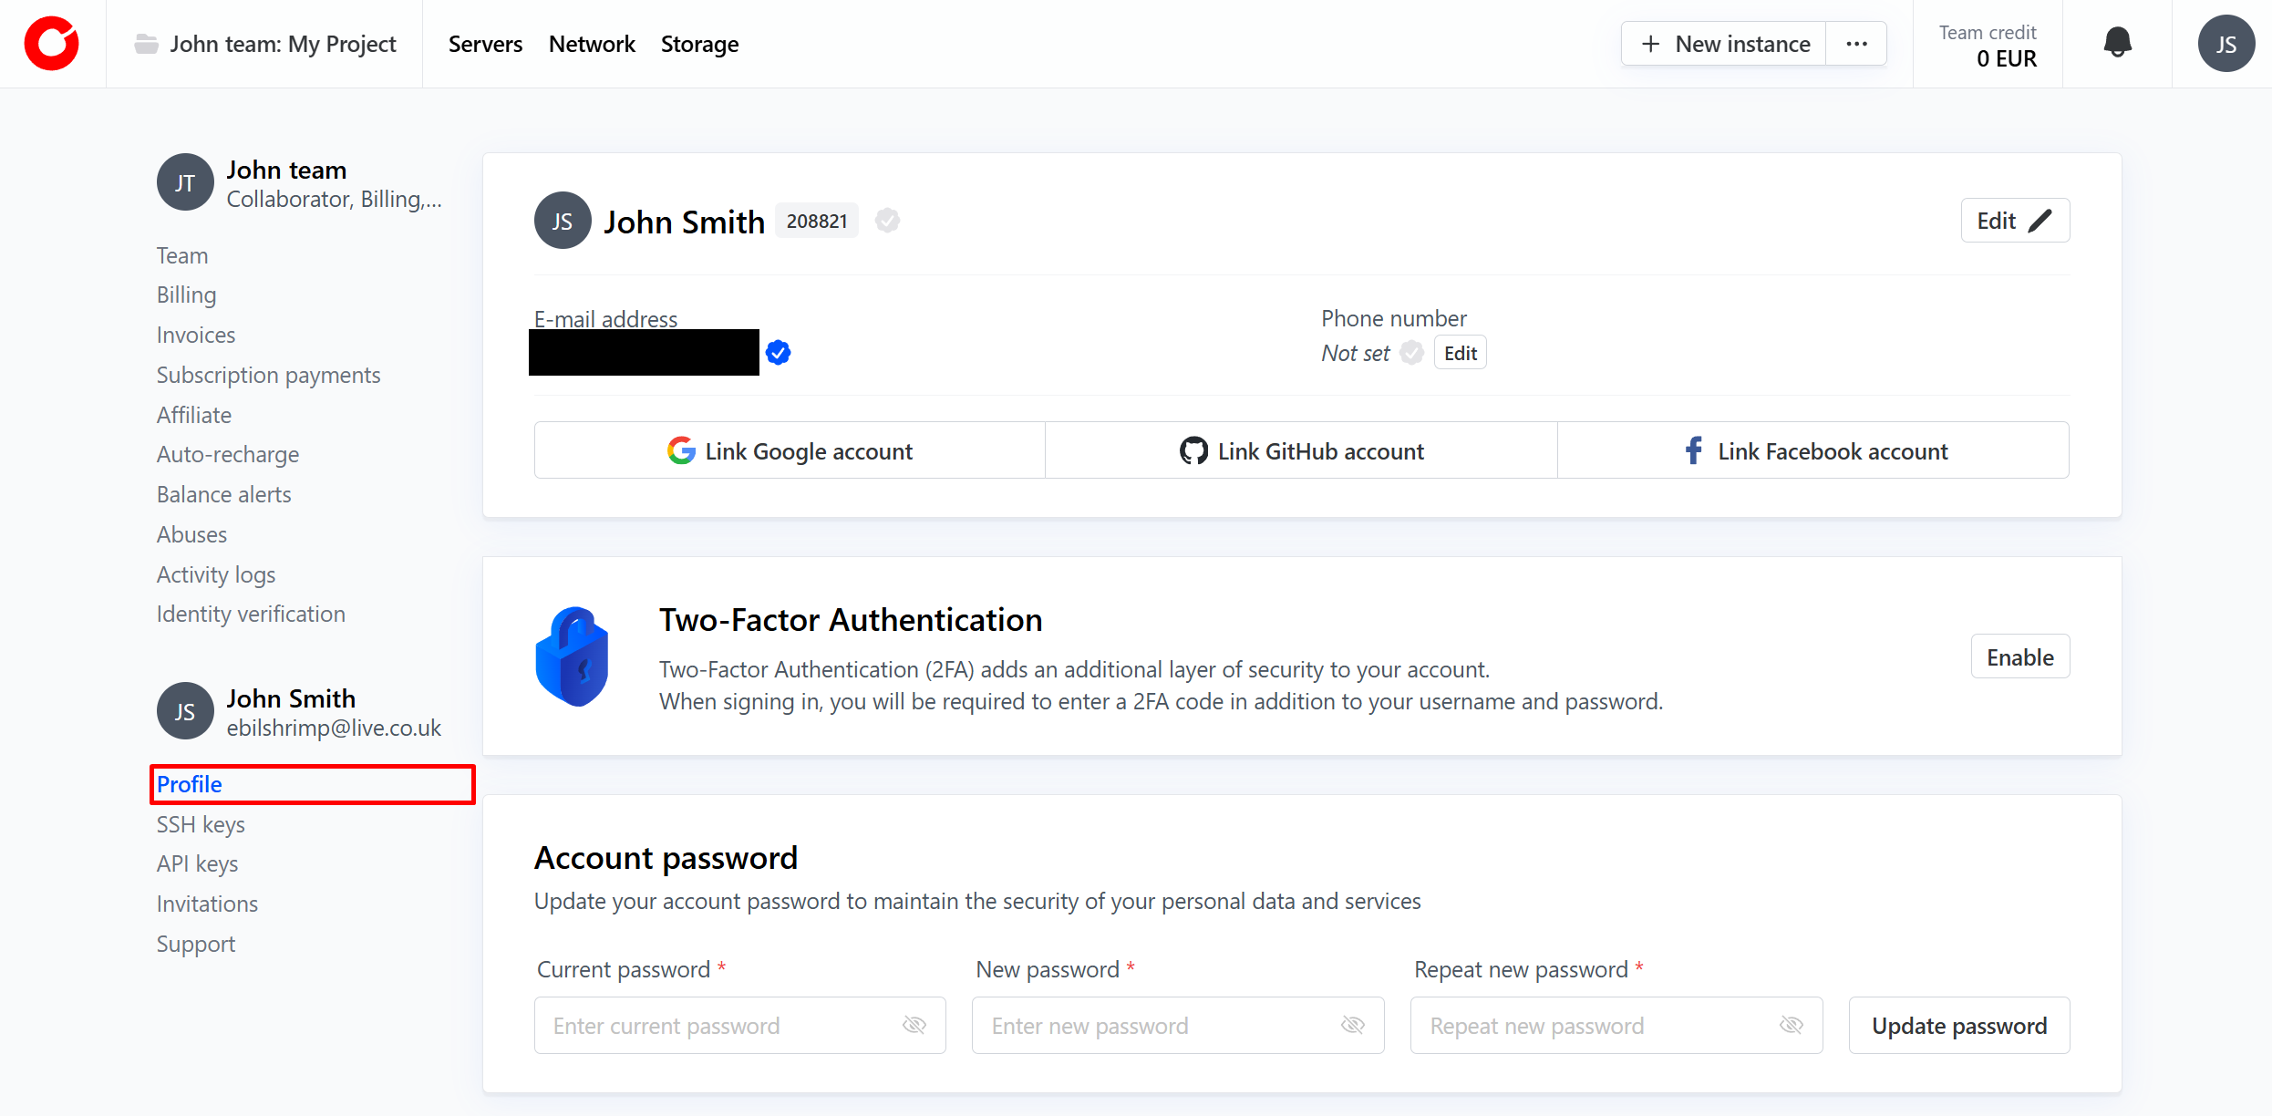Image resolution: width=2272 pixels, height=1116 pixels.
Task: Click the pencil icon on Edit
Action: click(2040, 221)
